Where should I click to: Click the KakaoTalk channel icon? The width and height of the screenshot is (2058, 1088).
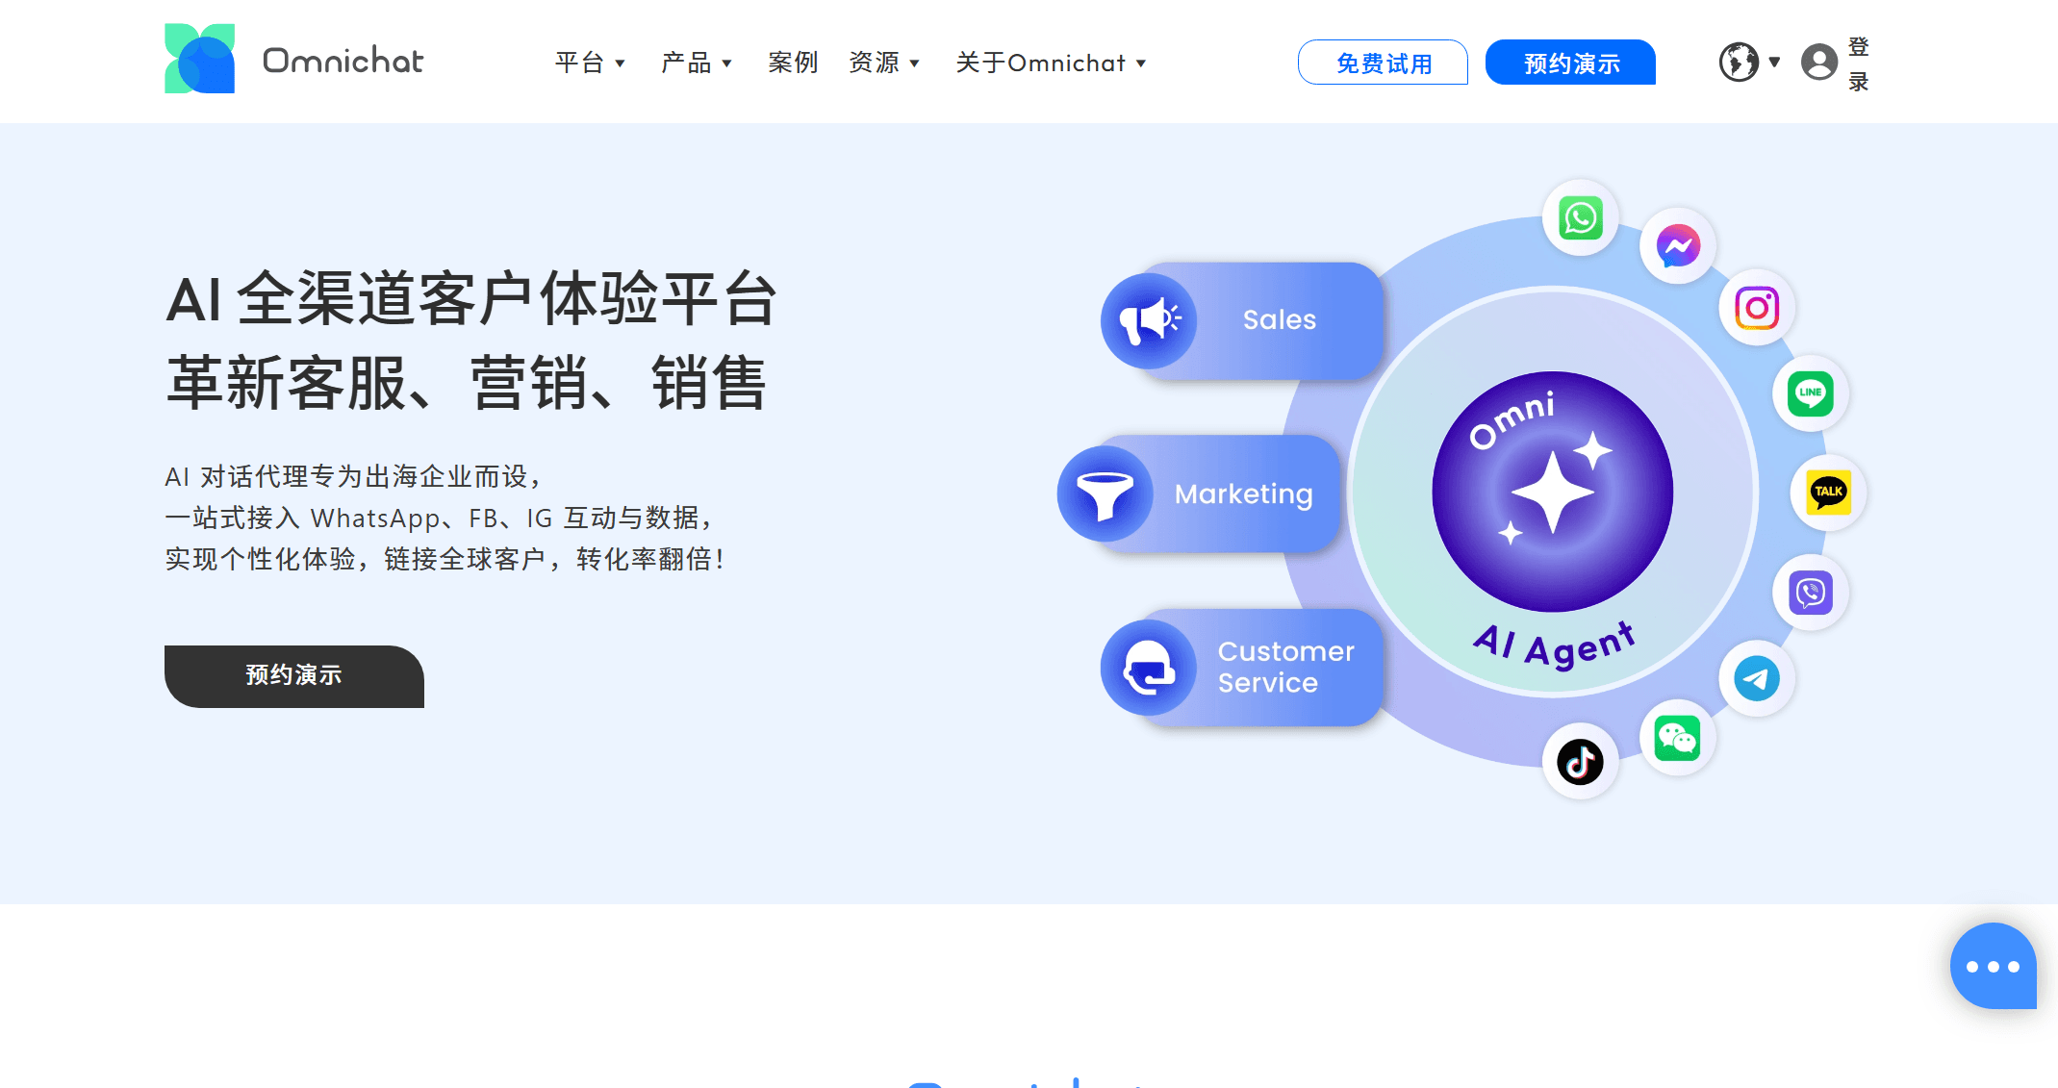1827,493
